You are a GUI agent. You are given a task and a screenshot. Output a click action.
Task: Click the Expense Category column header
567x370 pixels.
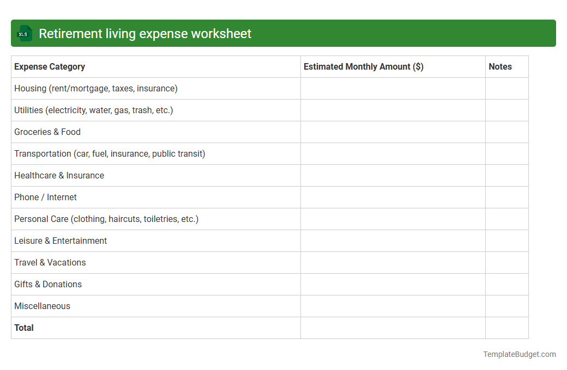(x=49, y=66)
